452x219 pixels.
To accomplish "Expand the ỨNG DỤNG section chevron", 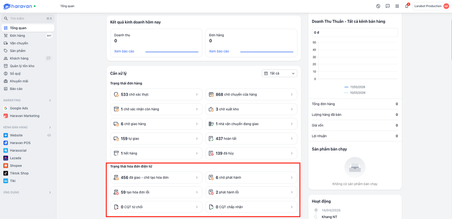I will tap(50, 192).
